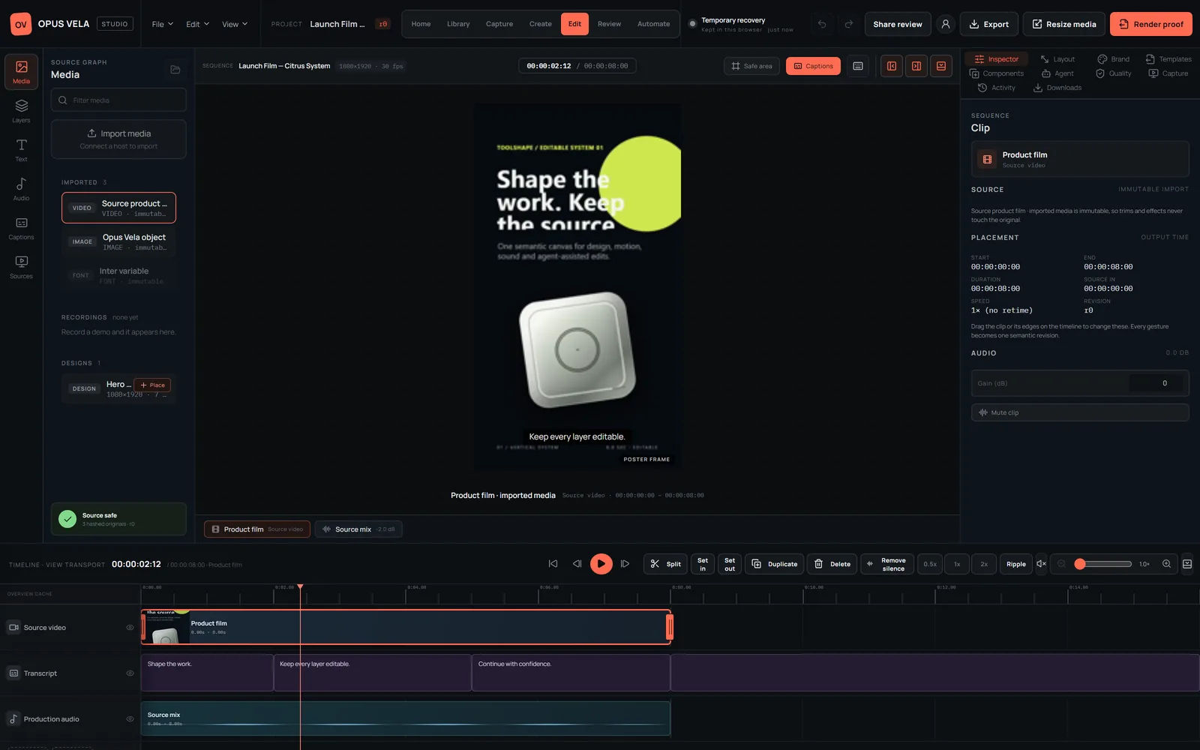Open the File menu dropdown
The width and height of the screenshot is (1200, 750).
[162, 24]
